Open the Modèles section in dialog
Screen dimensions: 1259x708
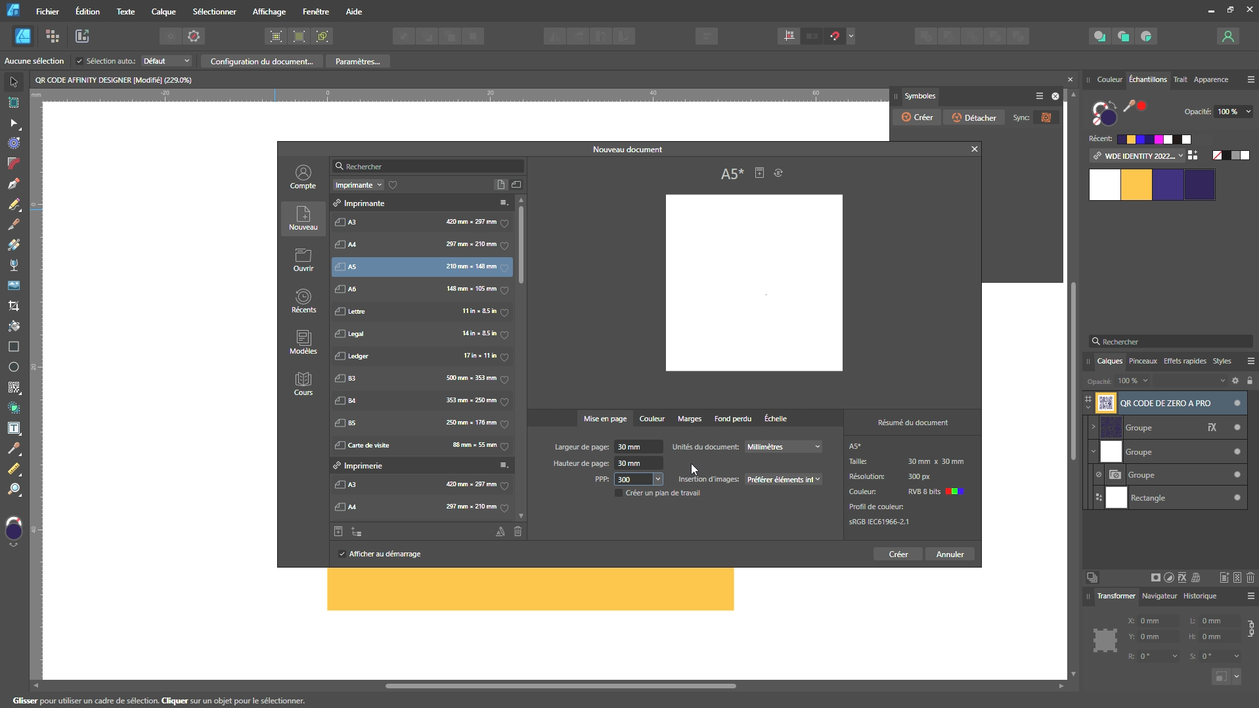coord(303,343)
